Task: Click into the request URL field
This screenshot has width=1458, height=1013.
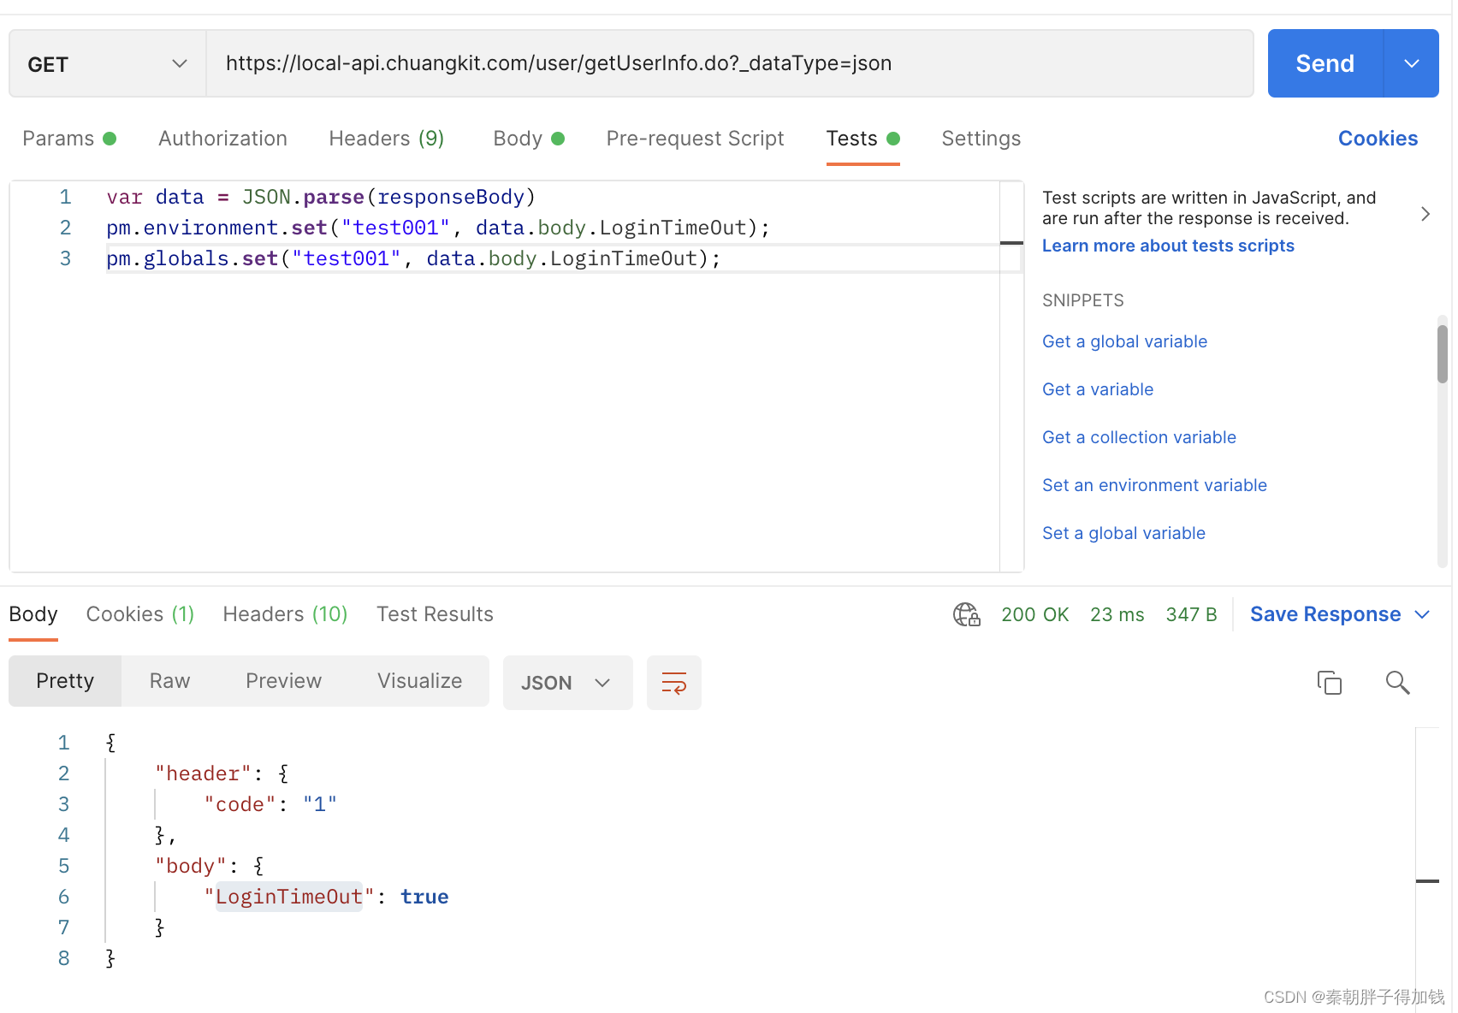Action: point(730,63)
